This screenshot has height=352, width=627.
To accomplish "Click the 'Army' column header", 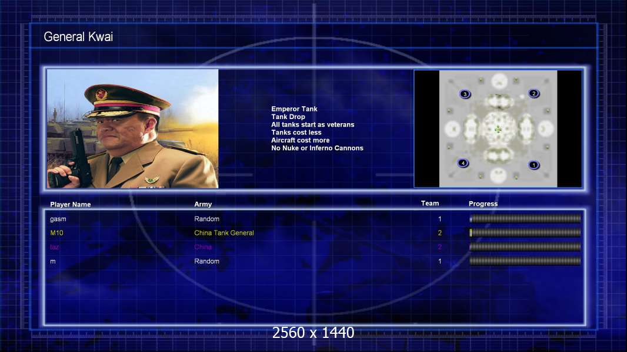I will 203,204.
